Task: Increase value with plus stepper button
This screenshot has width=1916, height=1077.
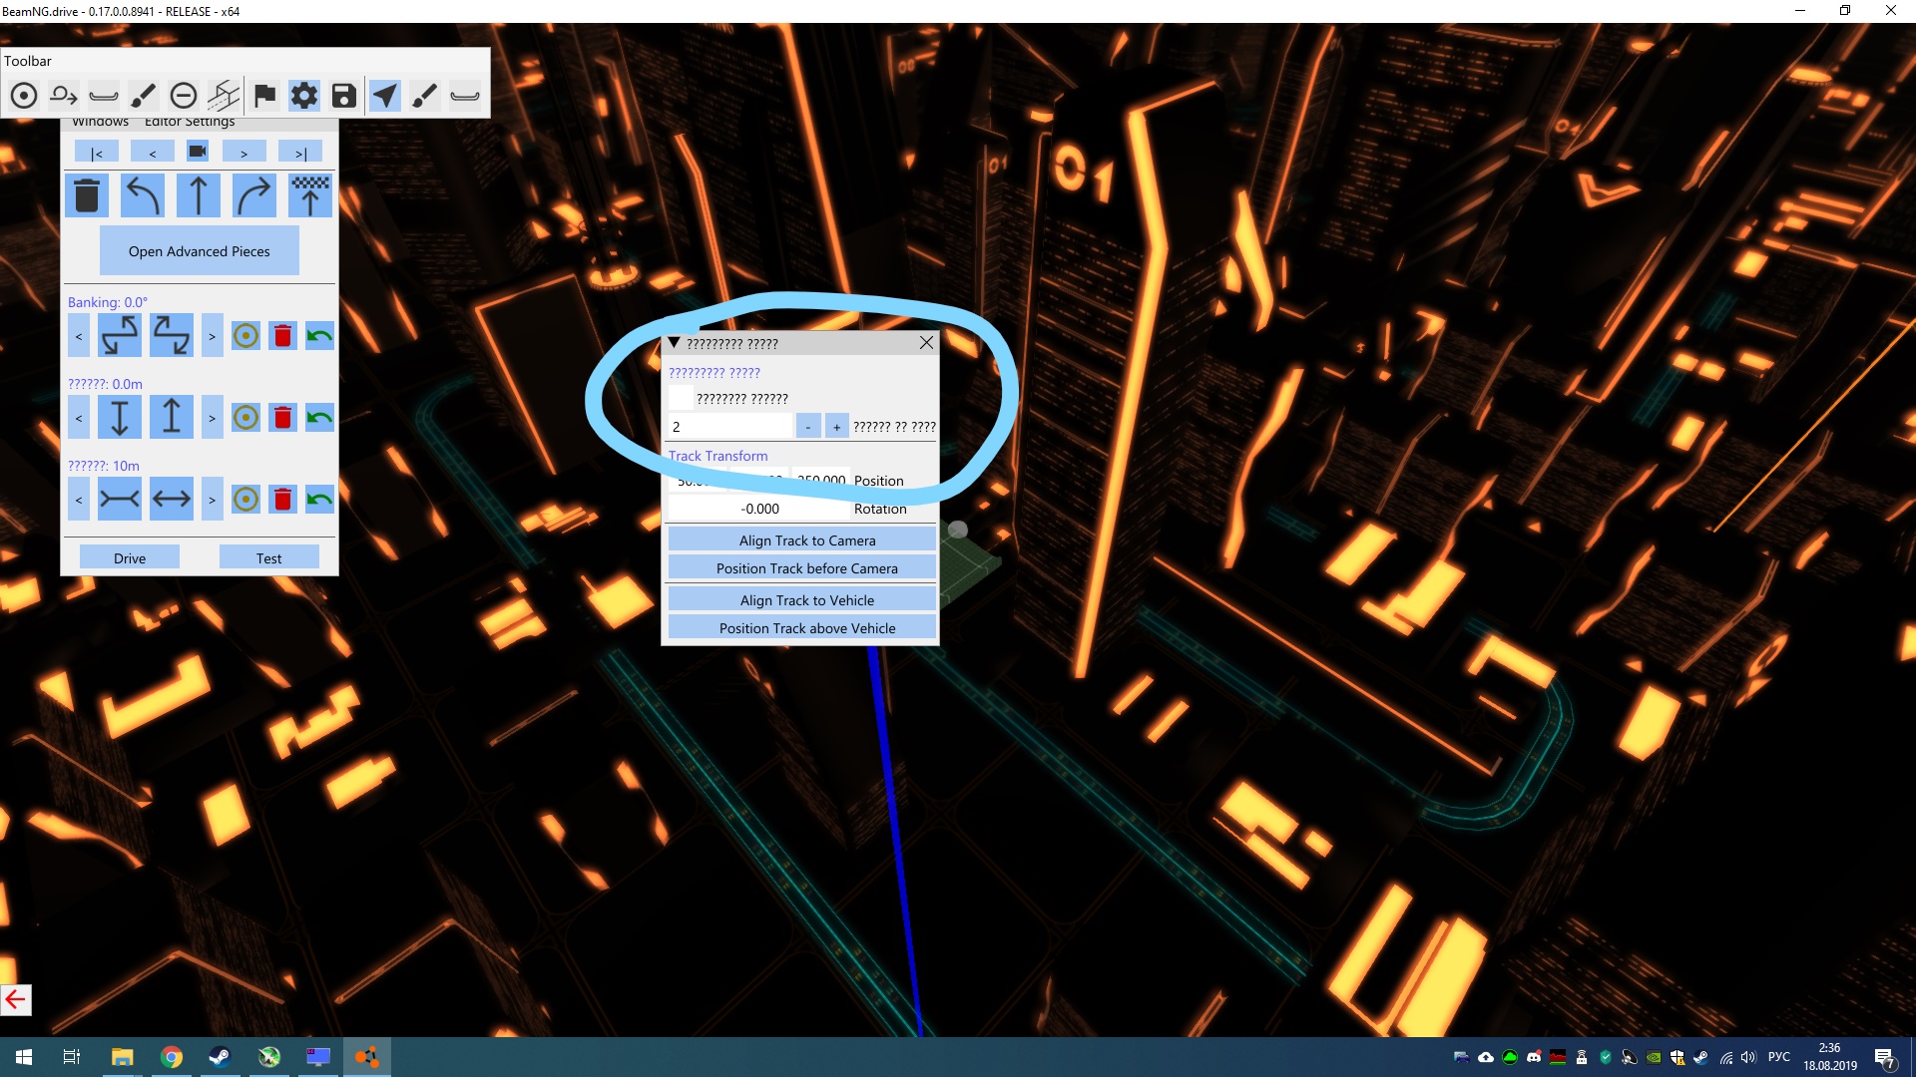Action: (x=836, y=427)
